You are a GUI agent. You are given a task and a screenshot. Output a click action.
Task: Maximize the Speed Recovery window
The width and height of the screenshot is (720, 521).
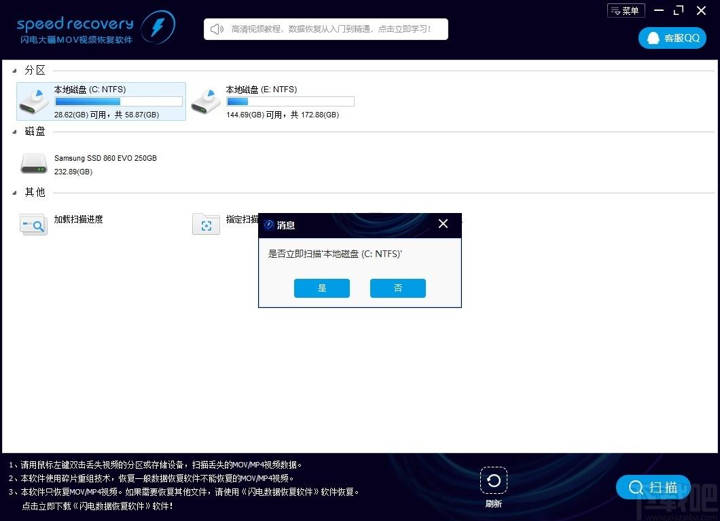[679, 10]
